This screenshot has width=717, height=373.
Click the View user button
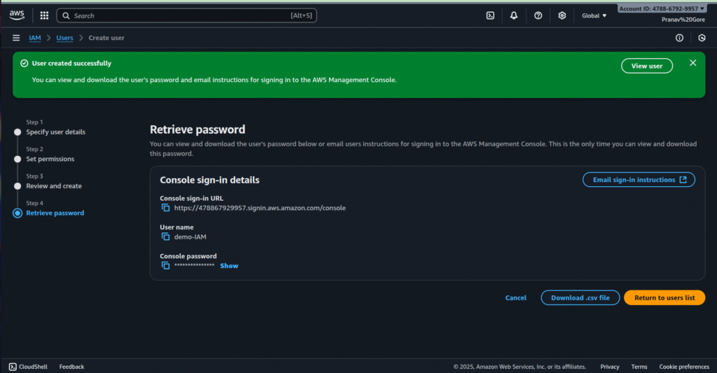point(646,66)
